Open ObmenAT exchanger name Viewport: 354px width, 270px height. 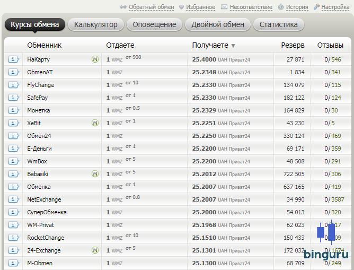click(x=40, y=72)
